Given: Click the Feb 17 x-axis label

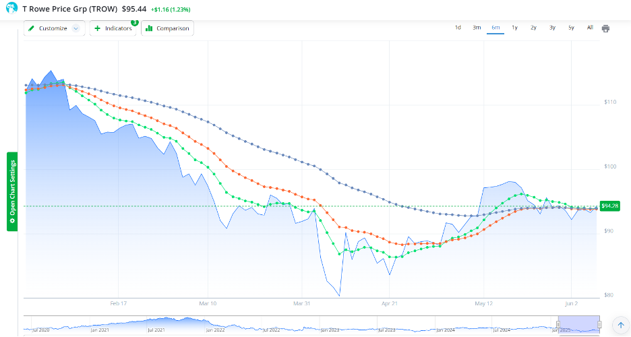Looking at the screenshot, I should 119,303.
